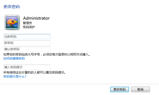The image size is (159, 95).
Task: Click the Administrator account name text
Action: click(36, 18)
